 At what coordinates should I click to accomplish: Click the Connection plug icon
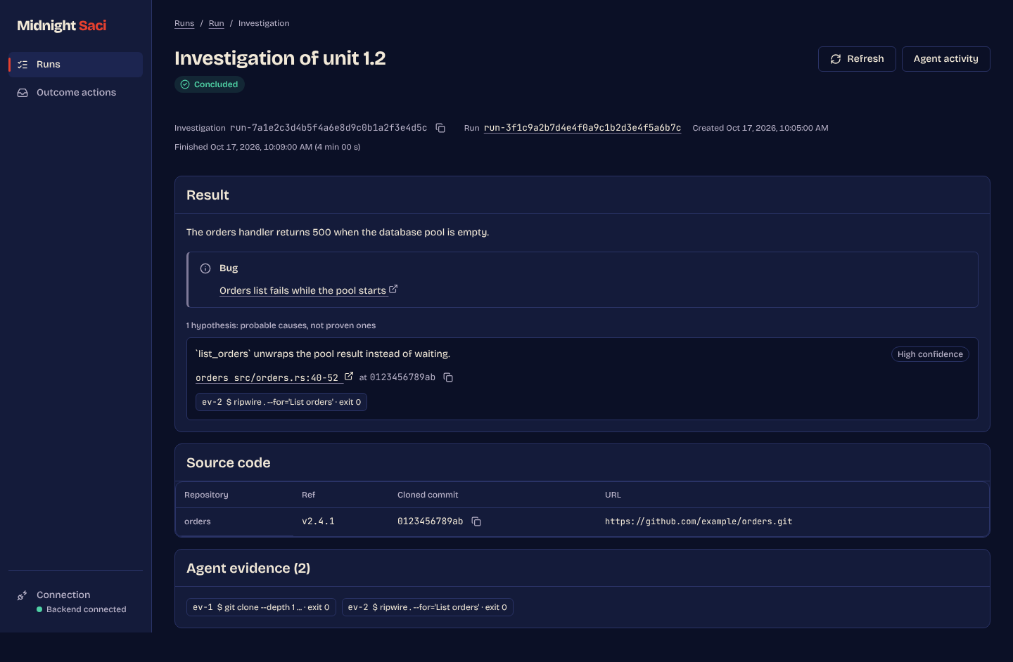click(x=22, y=596)
